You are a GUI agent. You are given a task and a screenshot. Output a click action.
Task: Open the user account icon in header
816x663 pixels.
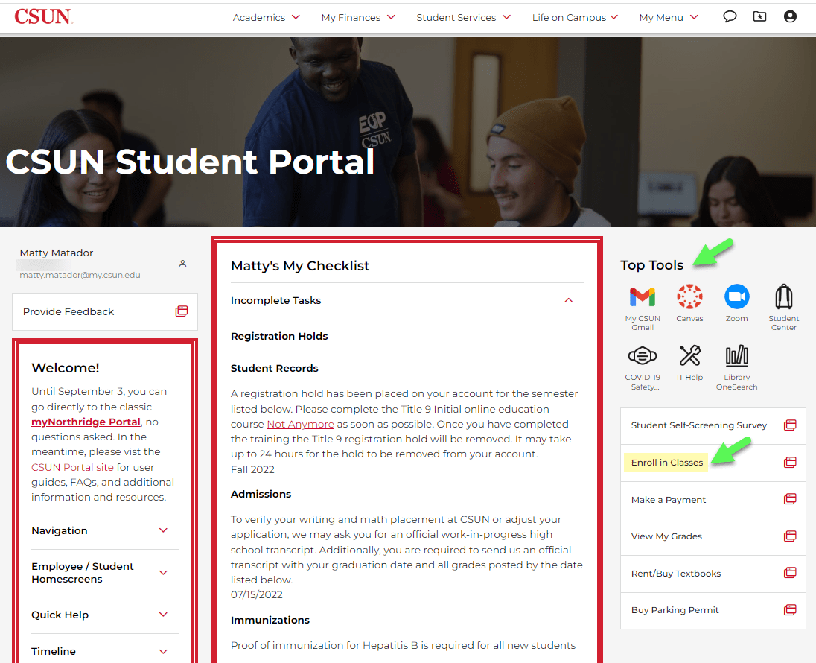point(790,16)
